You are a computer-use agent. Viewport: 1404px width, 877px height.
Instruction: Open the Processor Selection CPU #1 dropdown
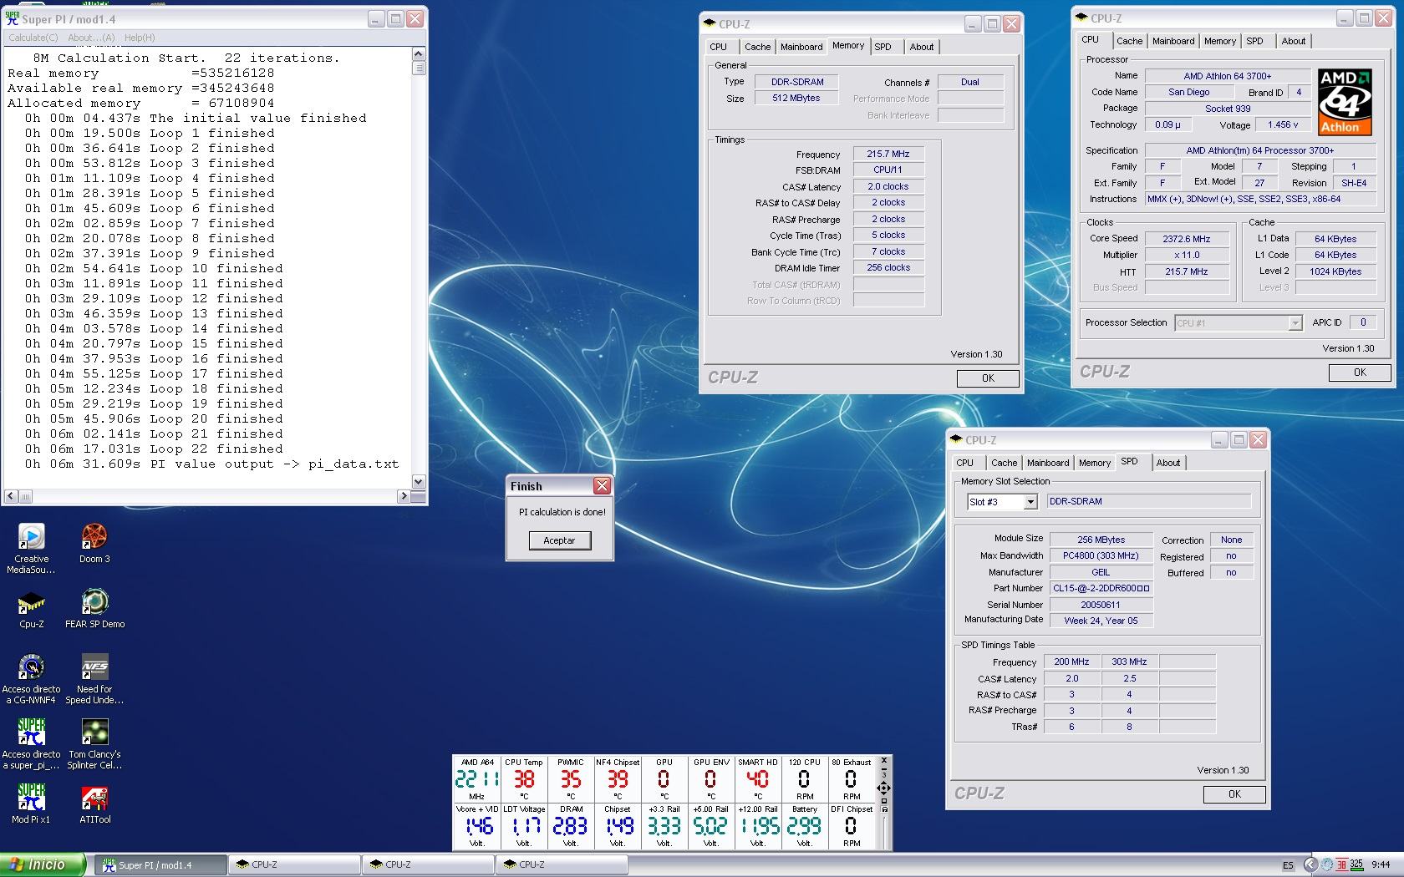1295,323
